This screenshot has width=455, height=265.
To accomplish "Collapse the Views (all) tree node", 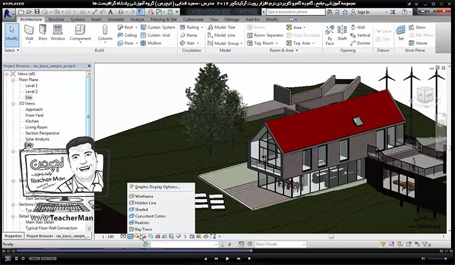I will coord(6,74).
